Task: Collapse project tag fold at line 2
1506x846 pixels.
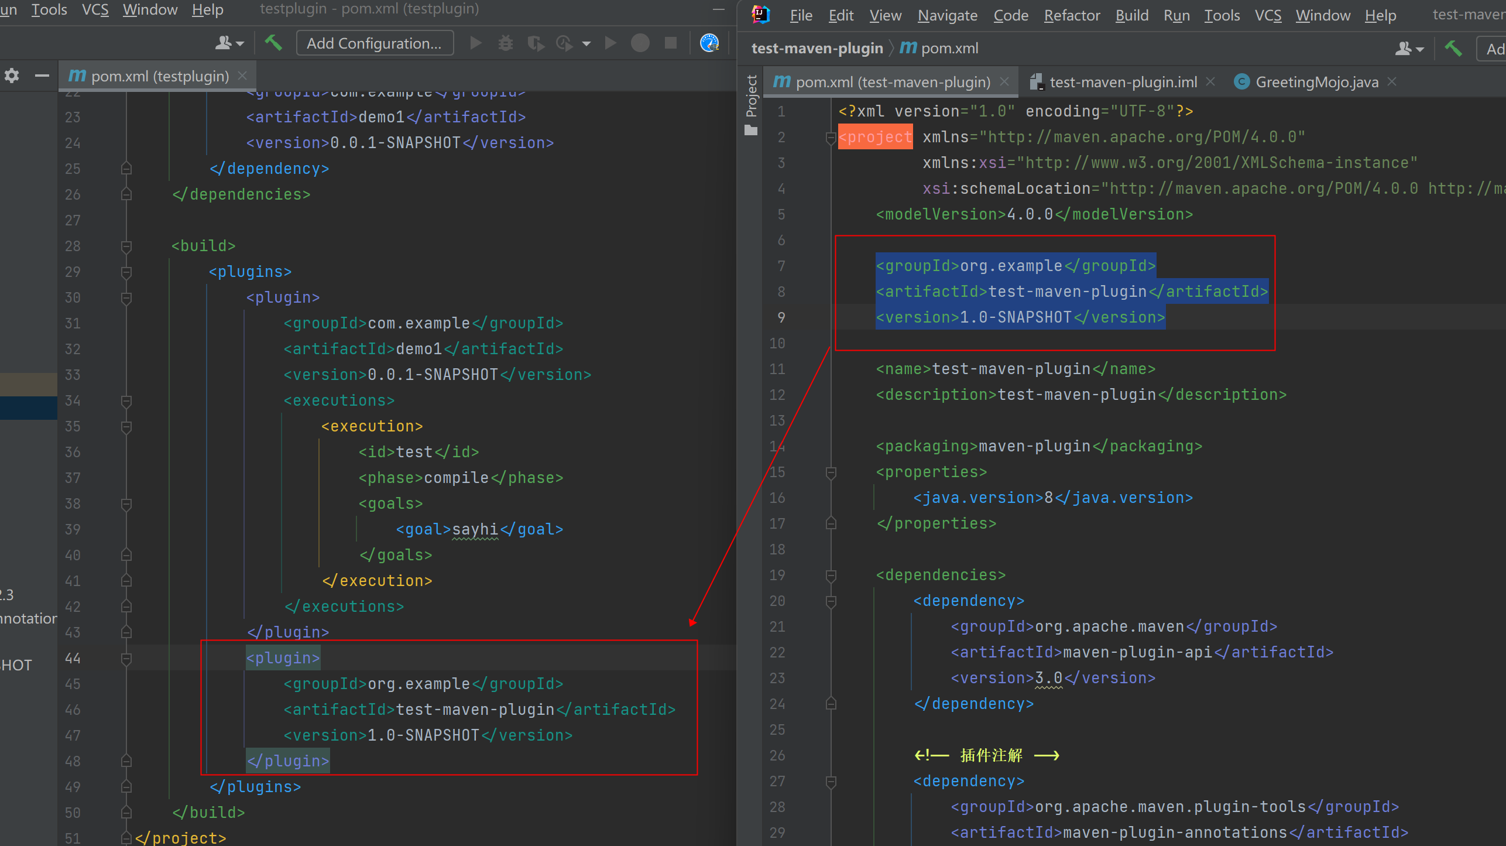Action: (830, 138)
